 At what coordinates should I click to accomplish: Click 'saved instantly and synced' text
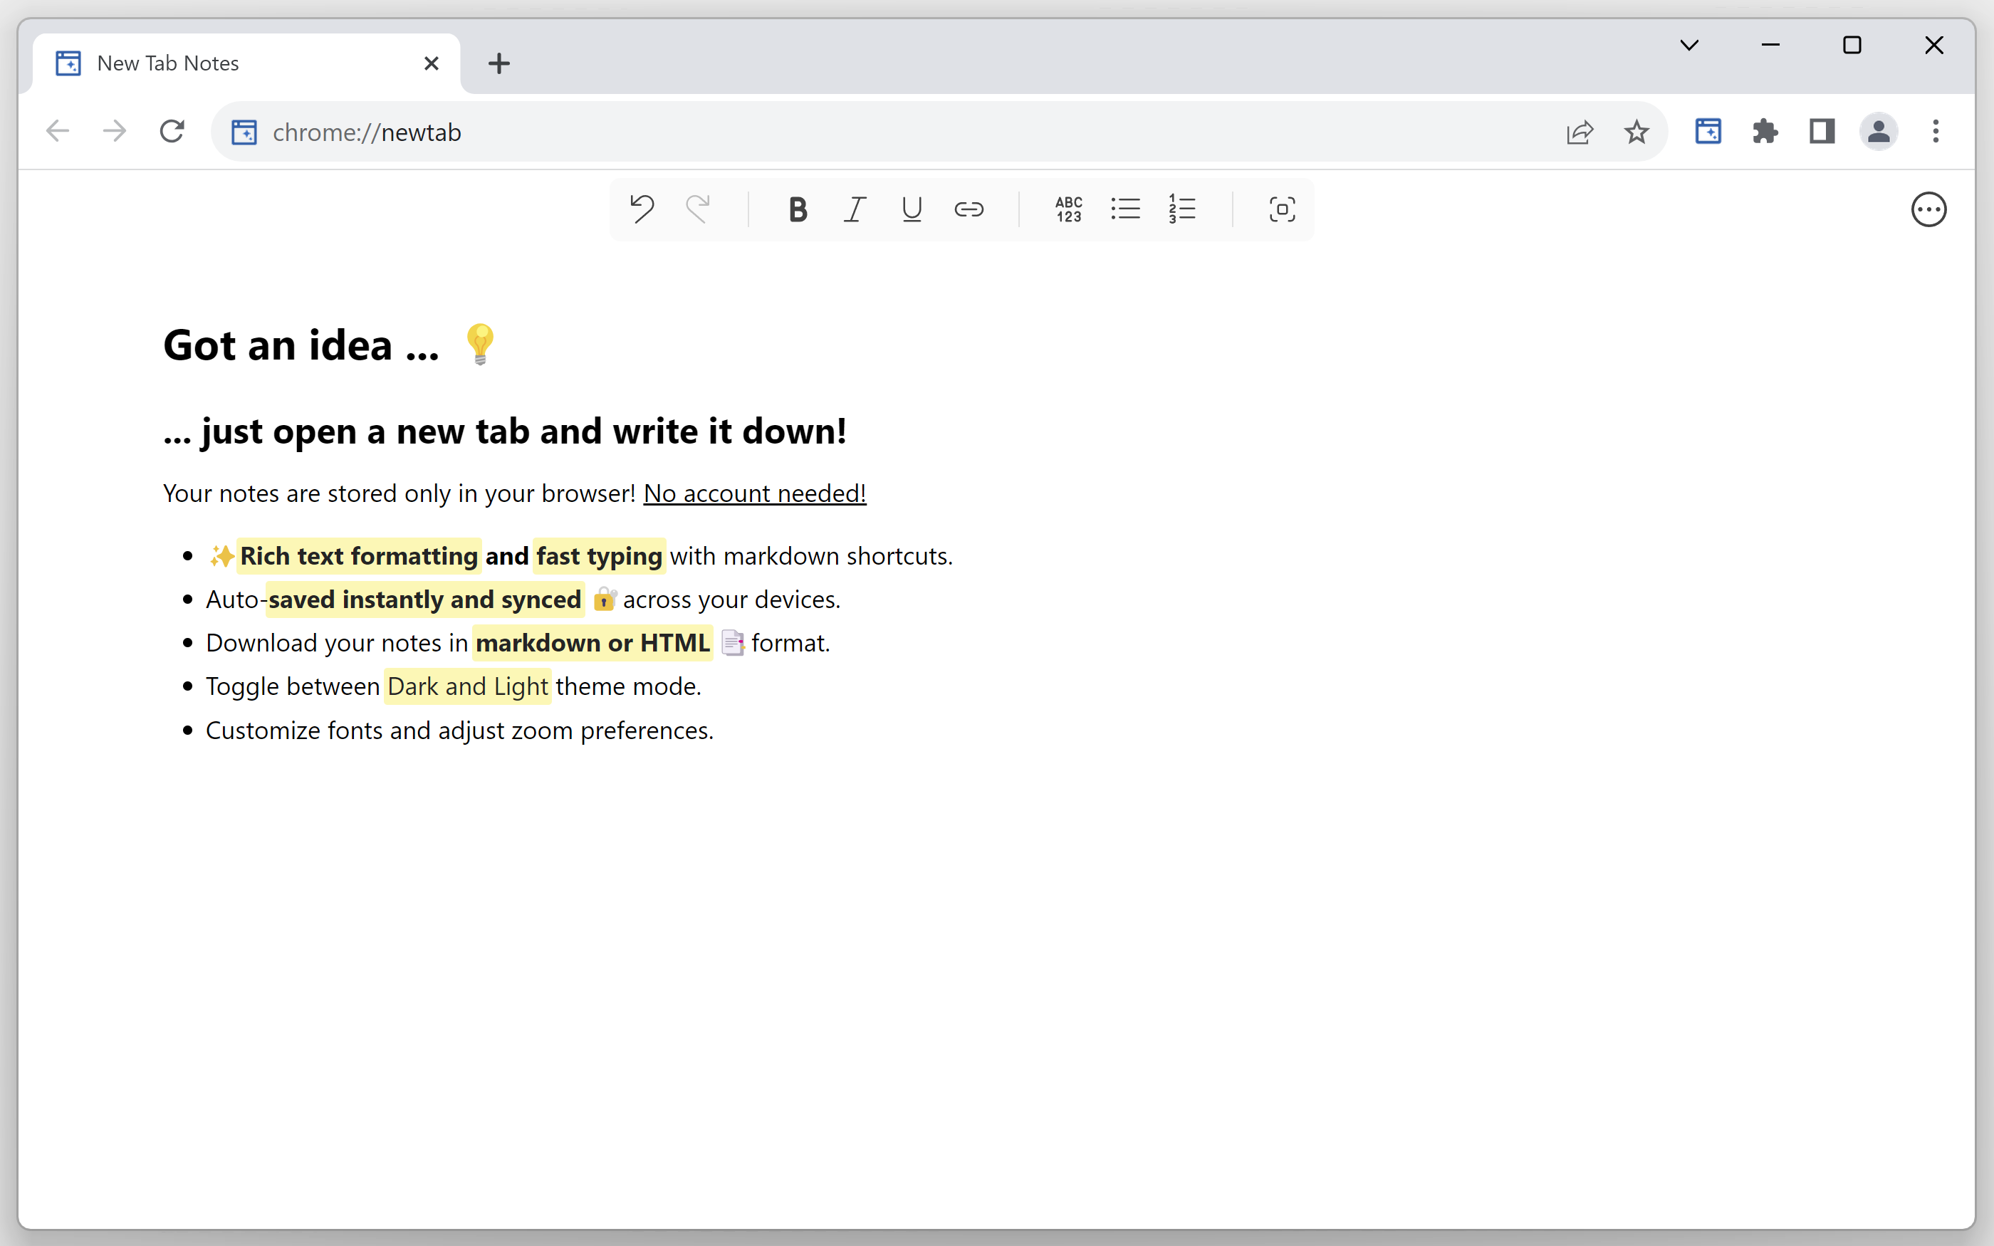(x=425, y=599)
